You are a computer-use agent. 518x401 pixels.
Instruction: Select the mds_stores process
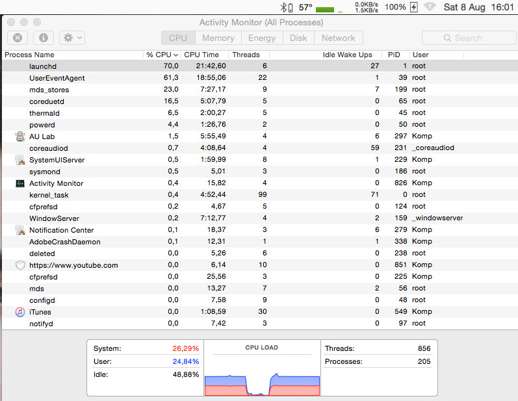pos(260,90)
